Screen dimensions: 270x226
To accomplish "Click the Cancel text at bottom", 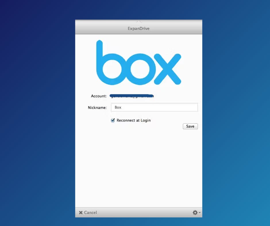I will [90, 213].
